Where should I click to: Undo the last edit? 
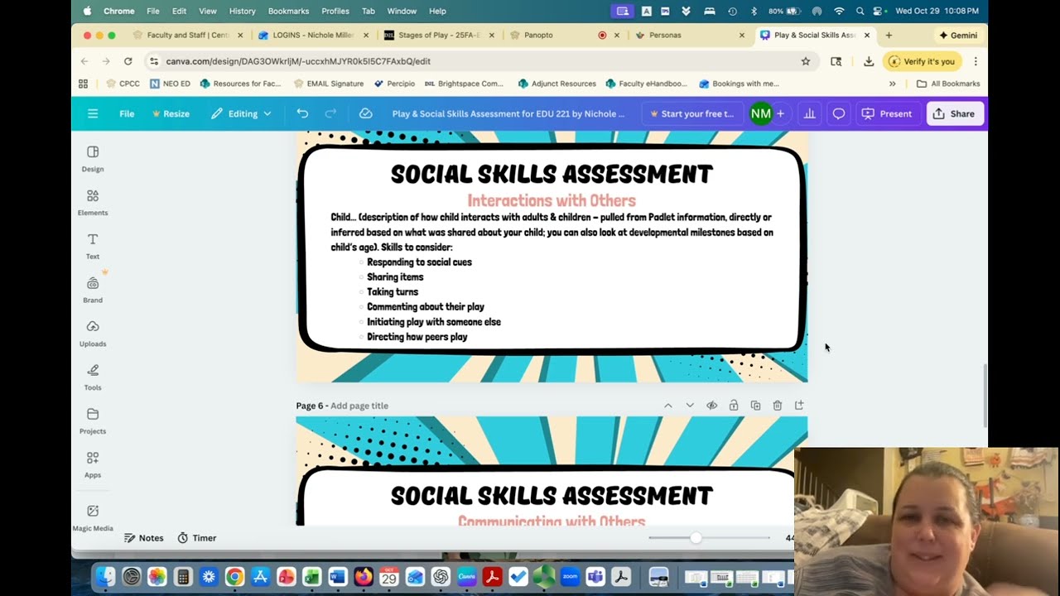coord(302,113)
